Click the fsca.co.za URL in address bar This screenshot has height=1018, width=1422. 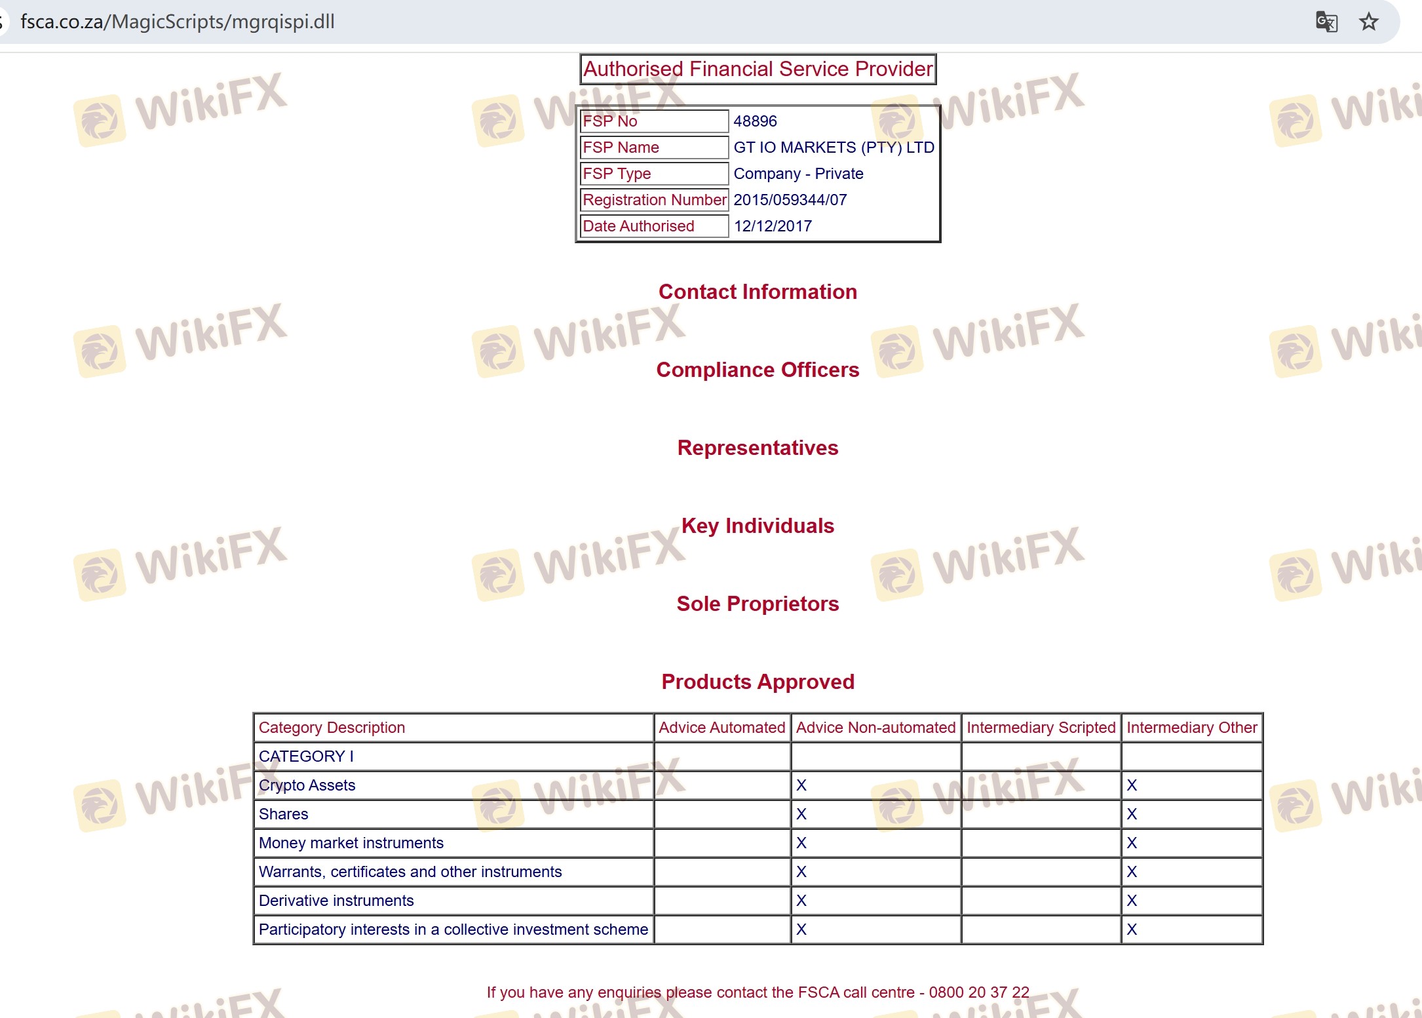click(177, 22)
